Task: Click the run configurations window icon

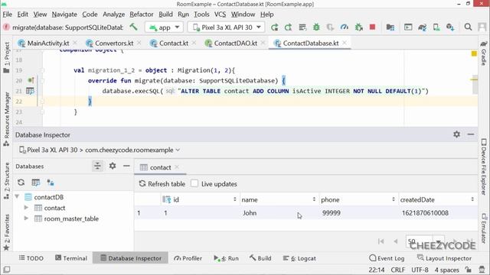Action: coord(408,27)
